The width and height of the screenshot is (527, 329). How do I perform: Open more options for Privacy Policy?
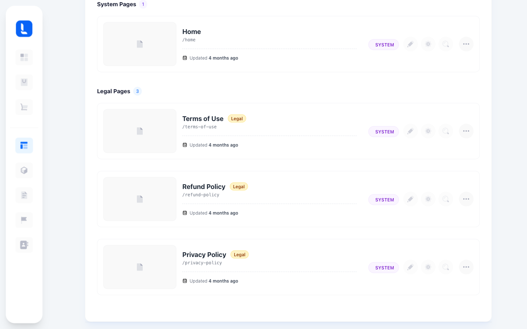pyautogui.click(x=466, y=267)
